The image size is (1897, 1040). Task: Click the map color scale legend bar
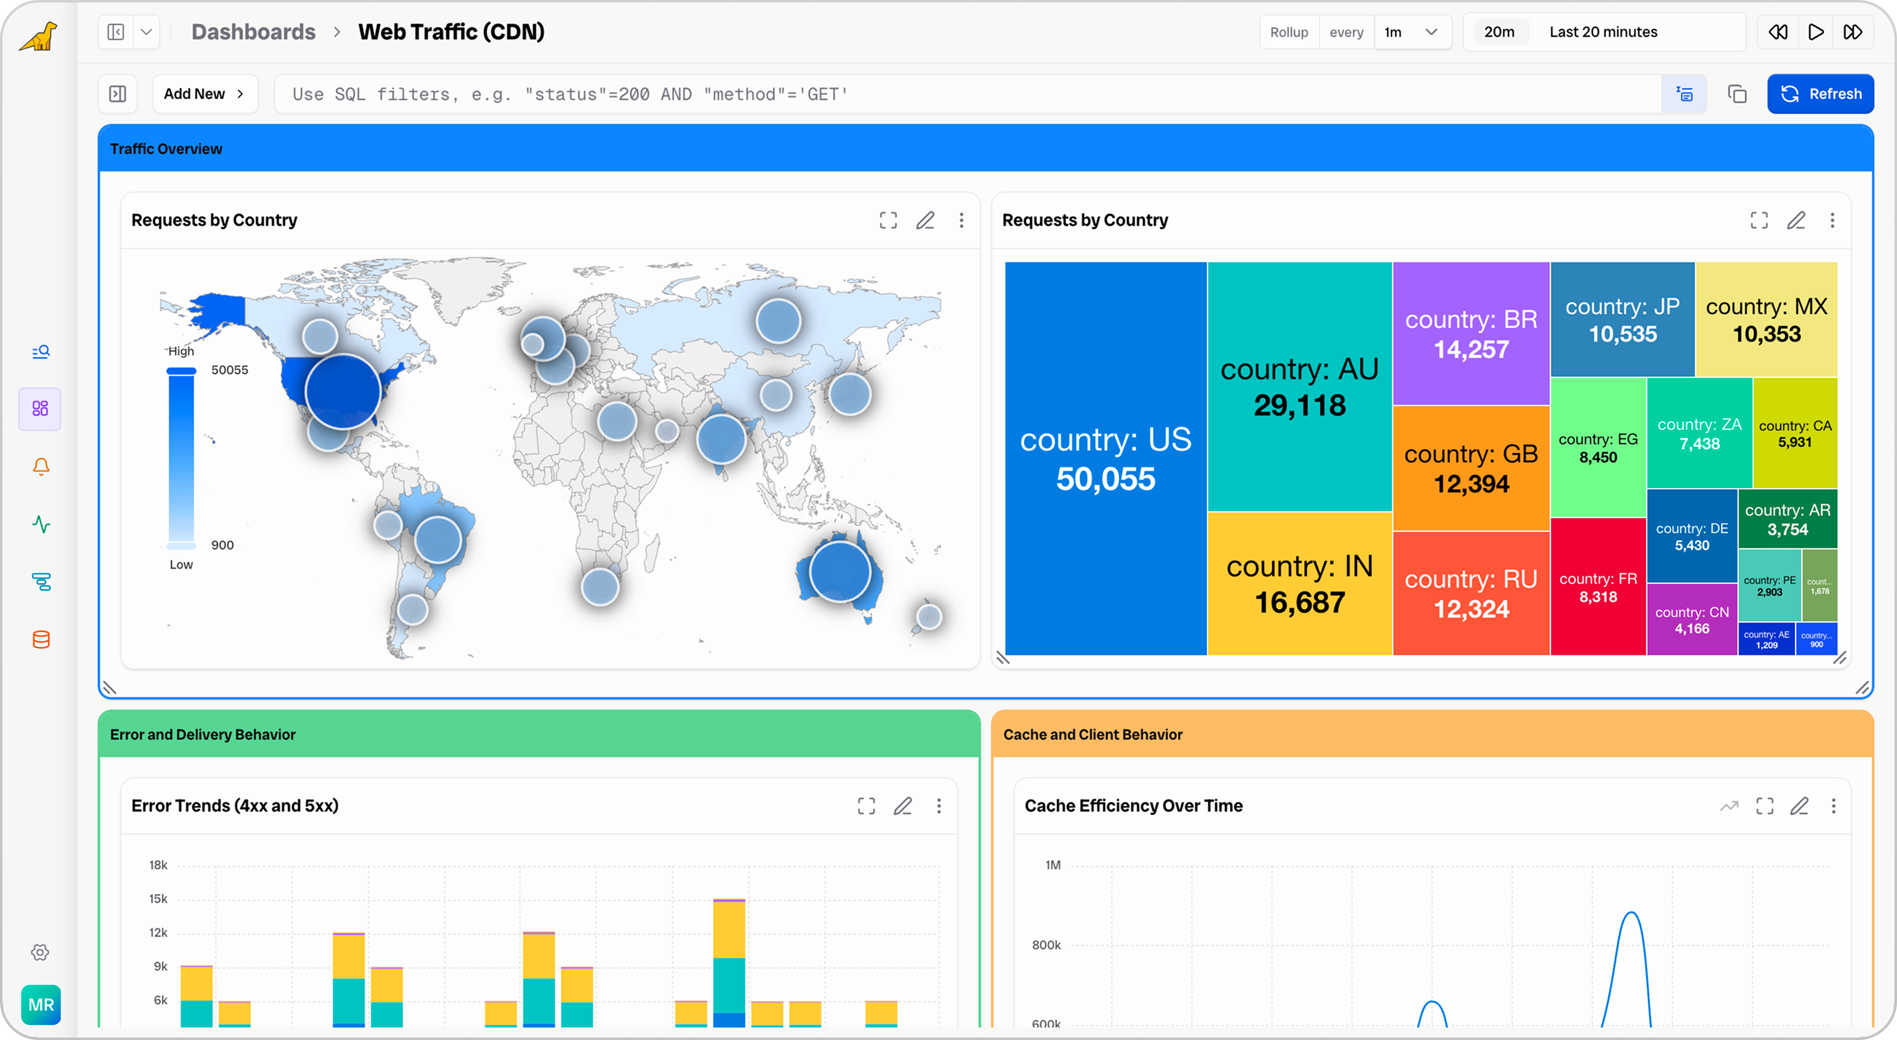click(181, 458)
